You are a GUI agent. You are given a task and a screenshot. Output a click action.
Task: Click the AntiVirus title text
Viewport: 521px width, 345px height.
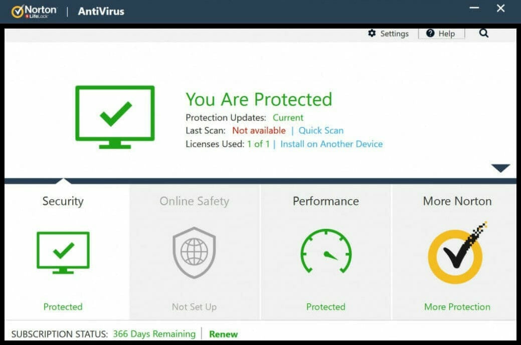[101, 12]
